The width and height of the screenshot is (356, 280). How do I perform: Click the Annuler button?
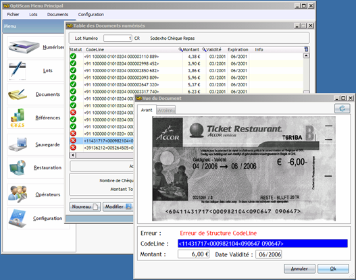pyautogui.click(x=299, y=269)
